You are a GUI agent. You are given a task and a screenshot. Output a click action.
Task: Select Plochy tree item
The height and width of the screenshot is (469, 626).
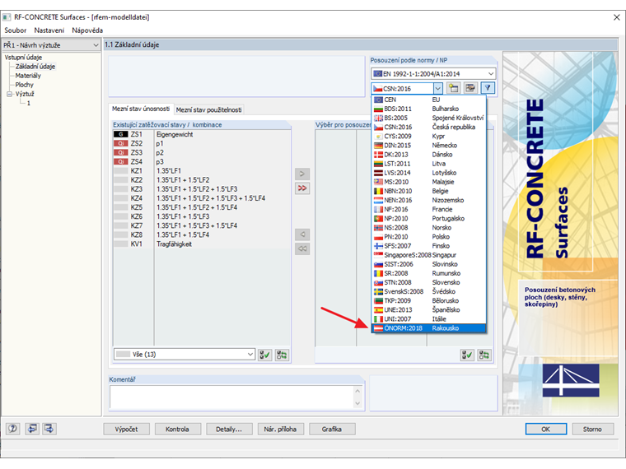tap(25, 85)
